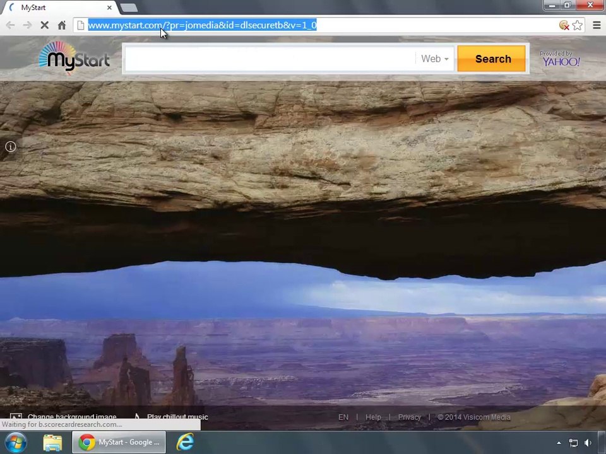Focus the MyStart search box
The image size is (606, 454).
(x=270, y=59)
